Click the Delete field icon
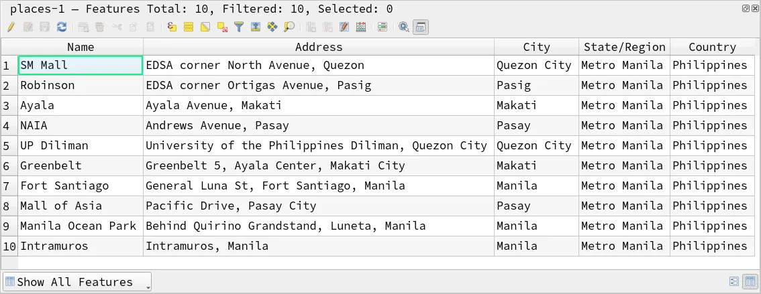Screen dimensions: 761x294 (327, 27)
